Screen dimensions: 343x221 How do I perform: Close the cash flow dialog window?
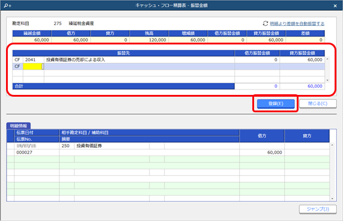coord(335,6)
